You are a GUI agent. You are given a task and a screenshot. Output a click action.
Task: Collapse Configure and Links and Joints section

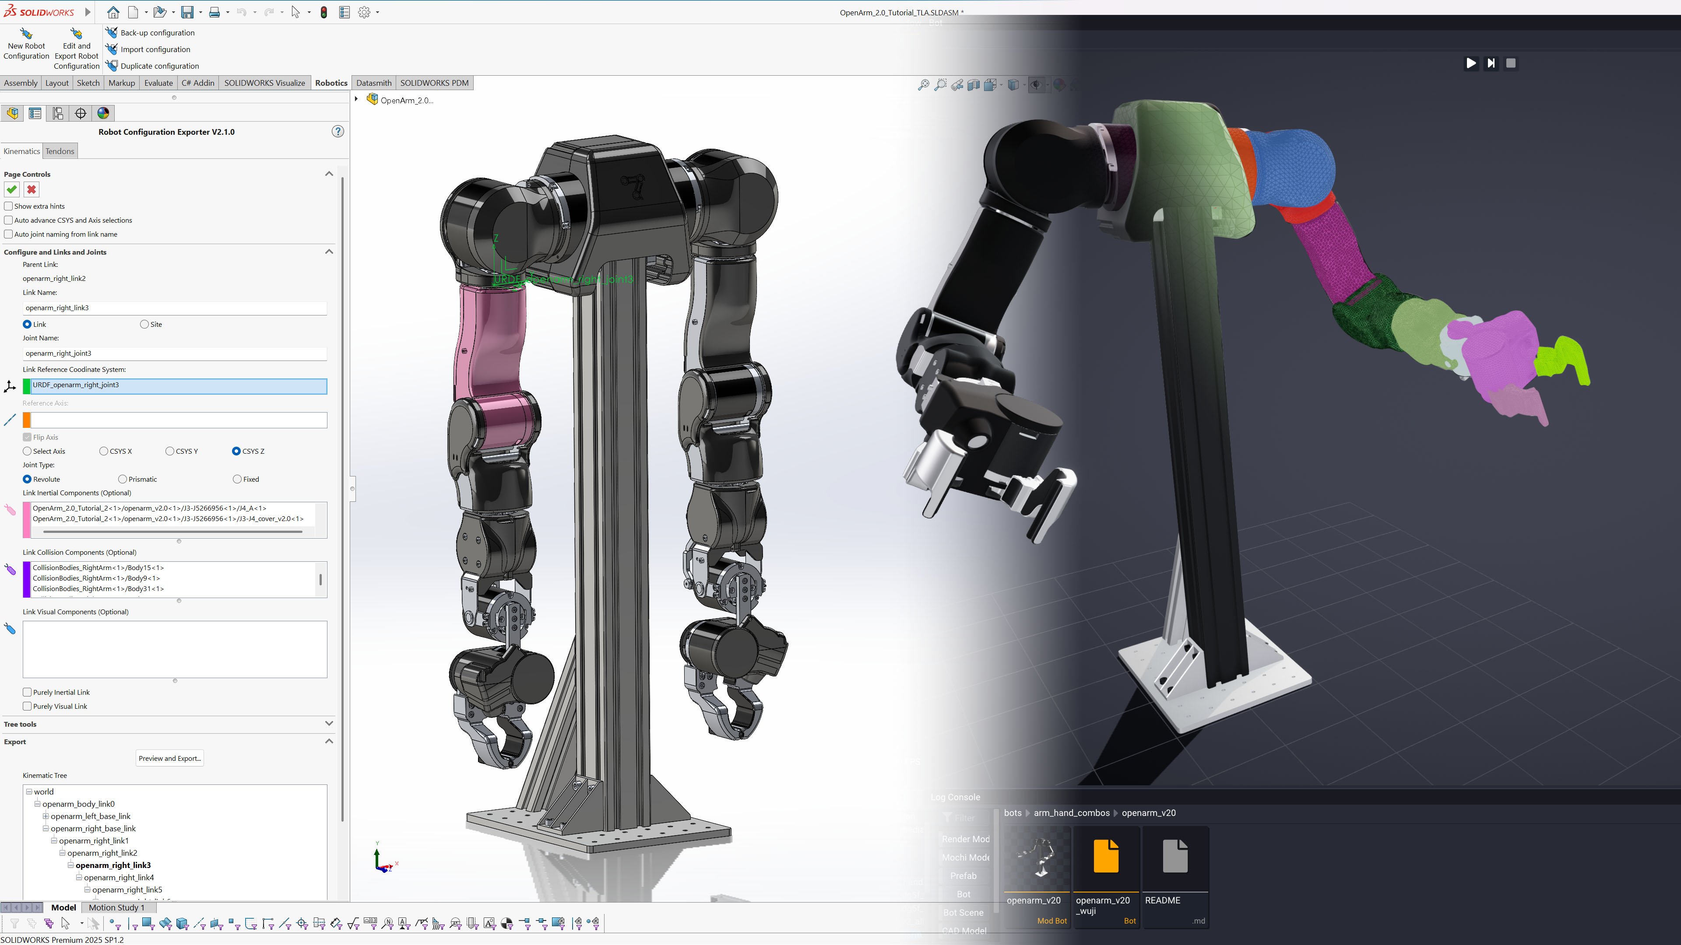tap(329, 252)
